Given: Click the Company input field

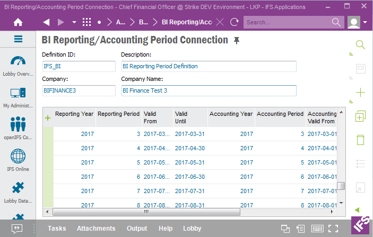Looking at the screenshot, I should tap(79, 90).
